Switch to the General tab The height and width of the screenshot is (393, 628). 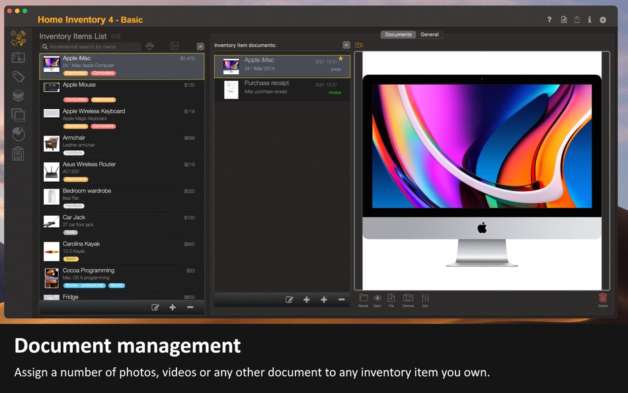pyautogui.click(x=430, y=34)
